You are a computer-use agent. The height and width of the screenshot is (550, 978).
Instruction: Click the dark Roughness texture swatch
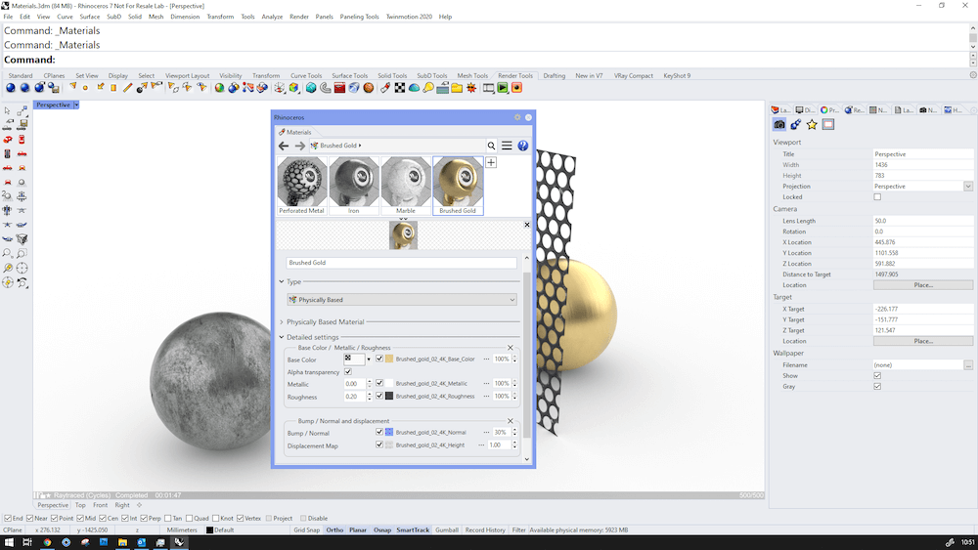pyautogui.click(x=389, y=396)
